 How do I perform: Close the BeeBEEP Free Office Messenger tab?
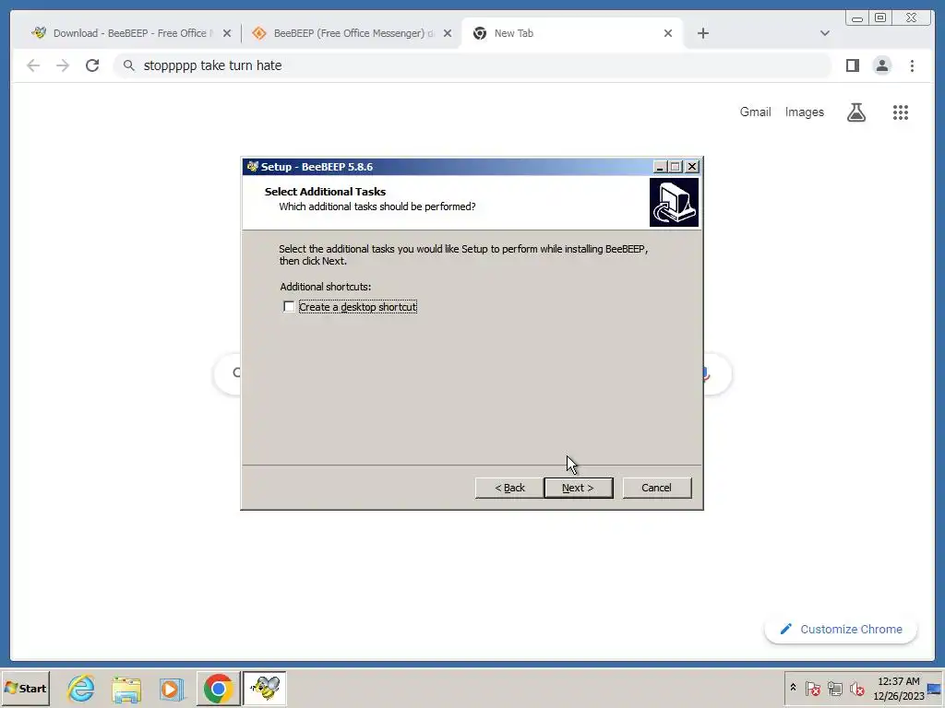(448, 34)
